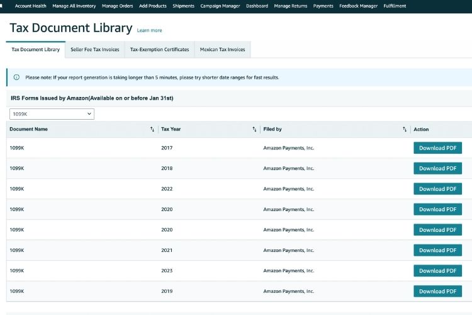Toggle sort on Filed by column
This screenshot has width=472, height=315.
click(405, 129)
